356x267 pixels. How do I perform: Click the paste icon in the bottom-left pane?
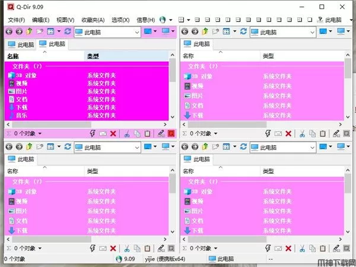(x=147, y=249)
